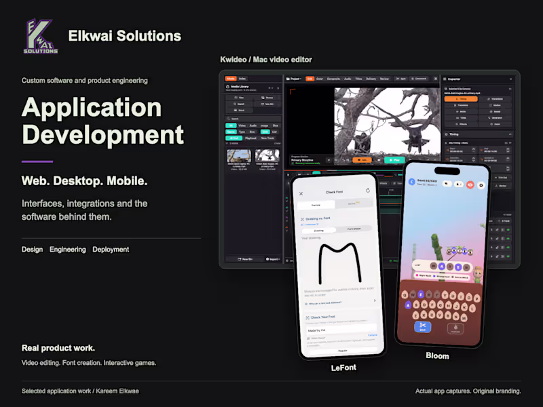
Task: Go to the Audio workspace tab
Action: tap(348, 79)
